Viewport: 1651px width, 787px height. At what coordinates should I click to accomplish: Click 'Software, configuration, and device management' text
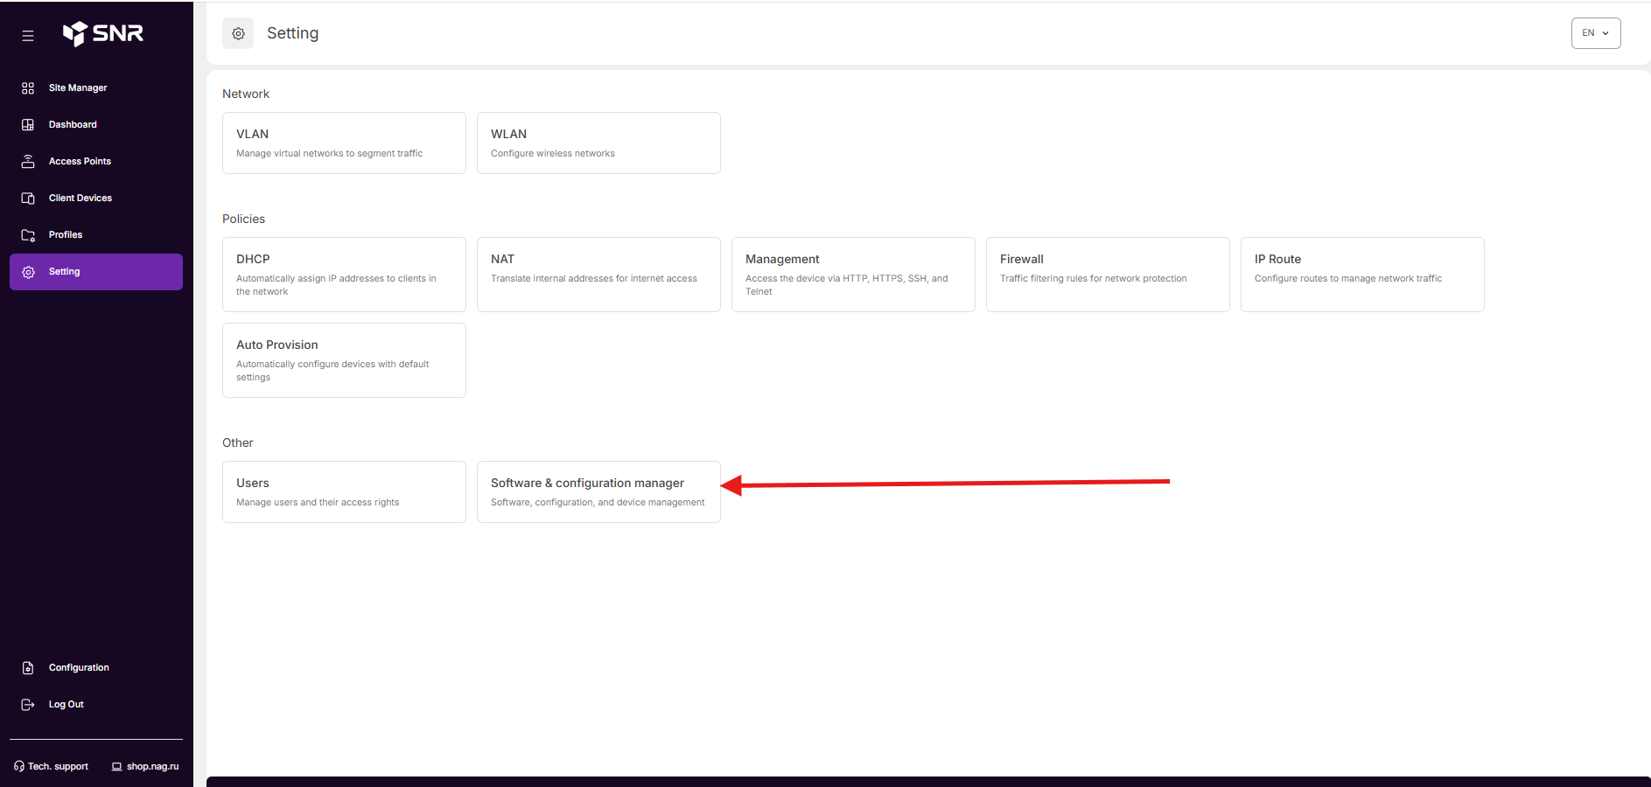[x=598, y=503]
